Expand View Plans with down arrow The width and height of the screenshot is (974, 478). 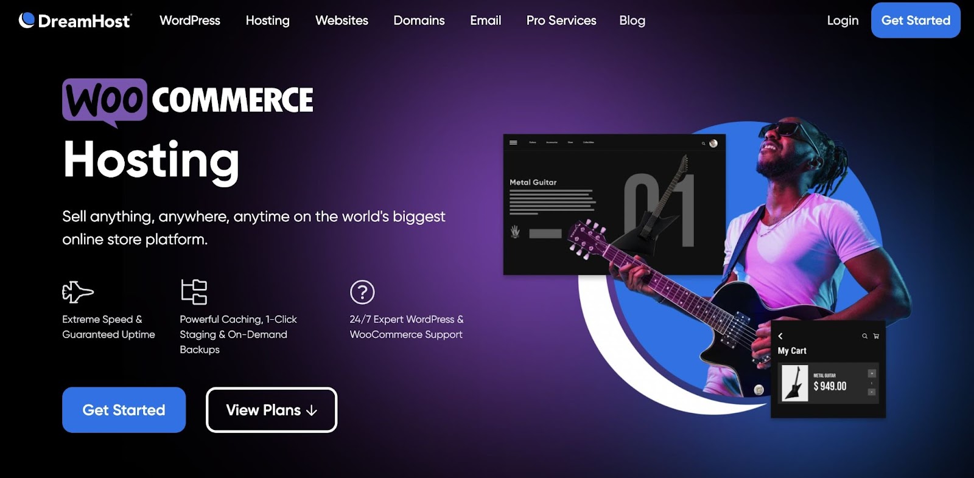coord(272,410)
